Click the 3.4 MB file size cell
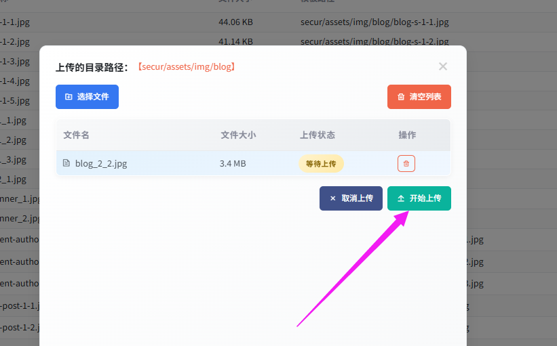This screenshot has height=346, width=557. pyautogui.click(x=233, y=163)
